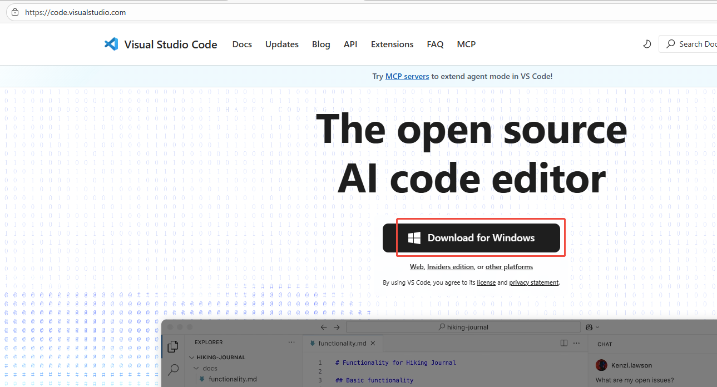
Task: Click the 'What are my open issues?' message
Action: click(x=634, y=380)
